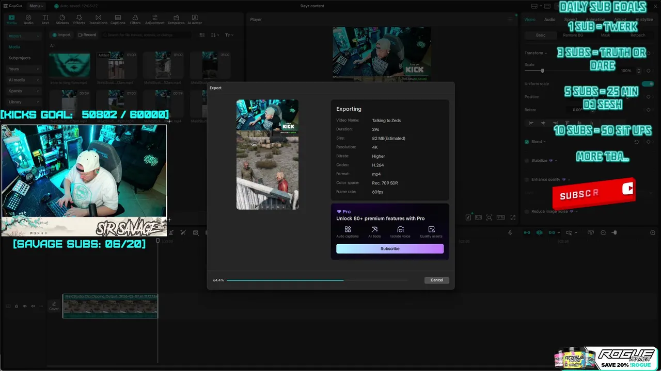661x371 pixels.
Task: Open the AI avatar panel
Action: coord(195,20)
